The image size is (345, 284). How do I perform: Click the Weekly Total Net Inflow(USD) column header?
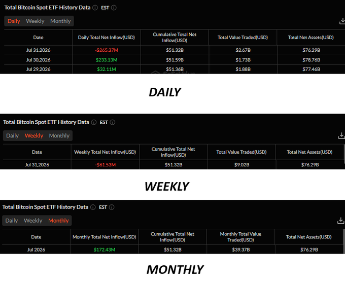point(105,152)
